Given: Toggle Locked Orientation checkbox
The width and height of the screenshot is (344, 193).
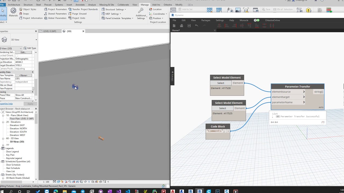Looking at the screenshot, I should coord(17,55).
